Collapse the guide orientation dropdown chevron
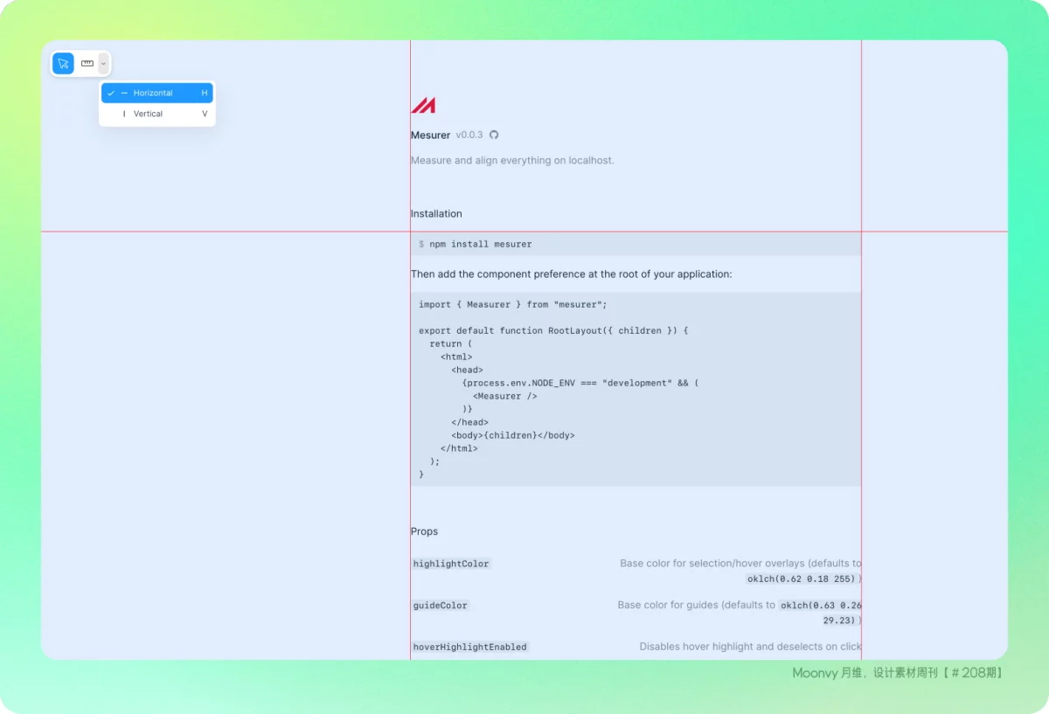Screen dimensions: 1049x714 pos(103,64)
